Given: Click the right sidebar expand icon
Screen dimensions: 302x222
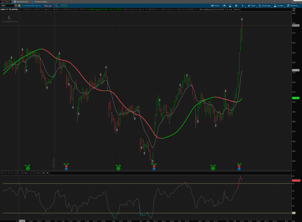Looking at the screenshot, I should click(x=294, y=10).
